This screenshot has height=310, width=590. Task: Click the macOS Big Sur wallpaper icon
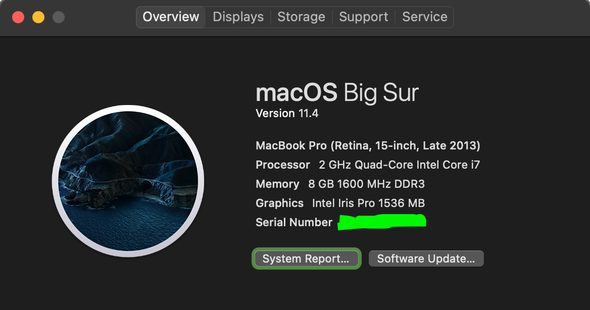[x=128, y=181]
